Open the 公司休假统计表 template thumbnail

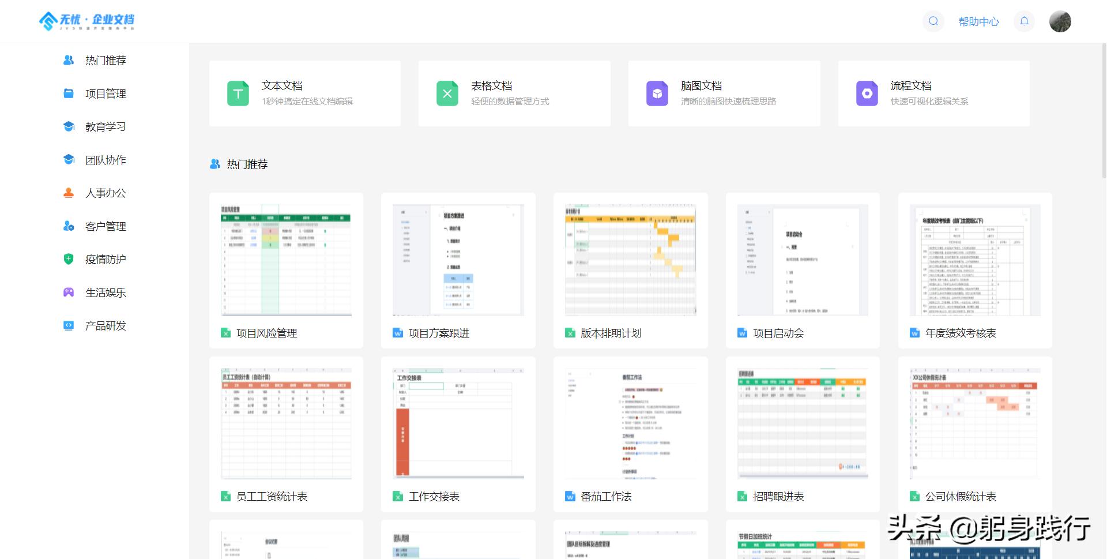975,423
